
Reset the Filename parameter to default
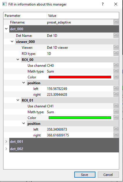pyautogui.click(x=116, y=22)
